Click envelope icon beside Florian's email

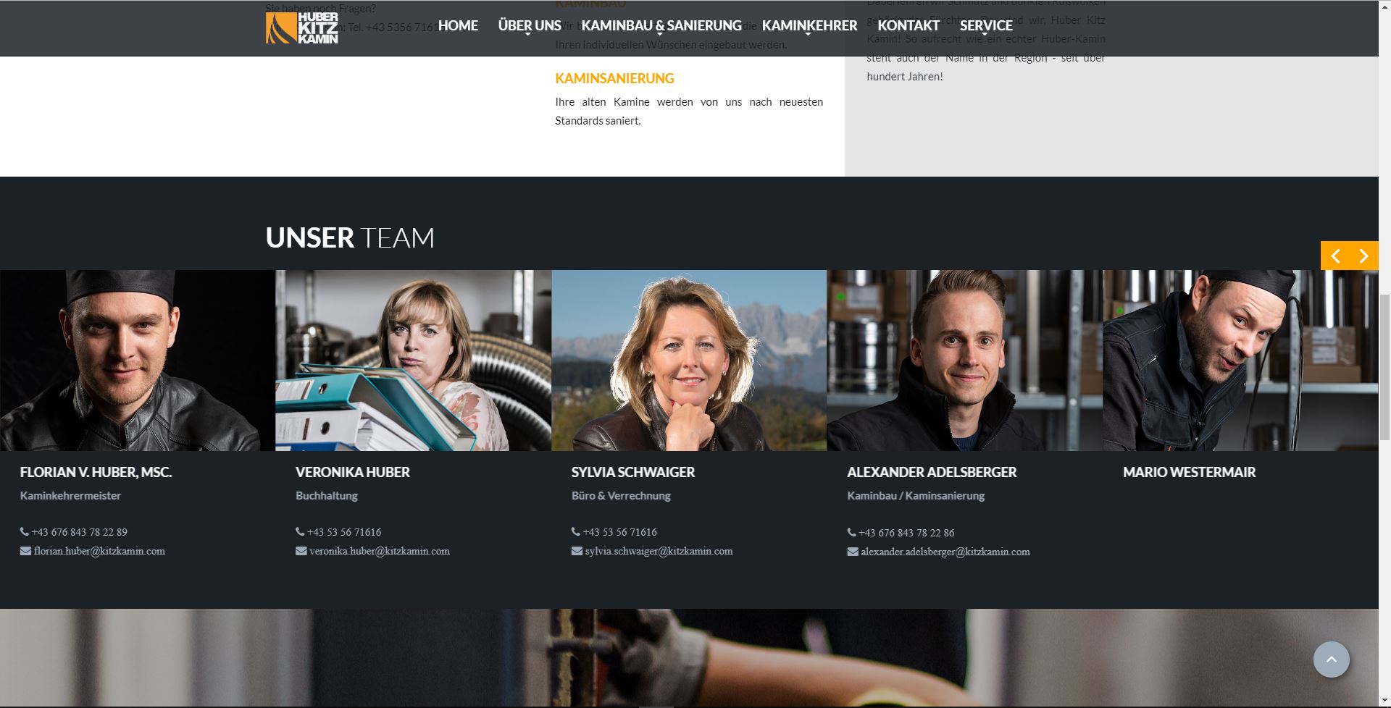(25, 551)
